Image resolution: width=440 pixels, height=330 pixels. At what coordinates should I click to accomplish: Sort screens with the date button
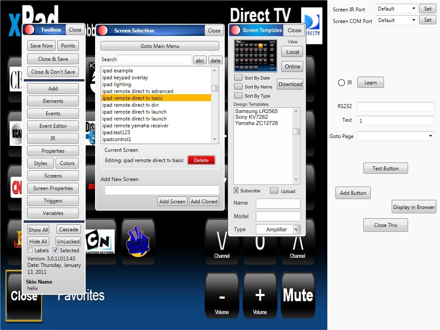click(215, 60)
